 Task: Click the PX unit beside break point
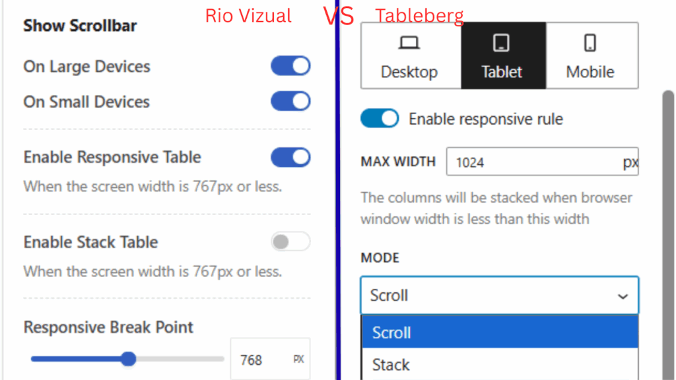click(x=299, y=360)
